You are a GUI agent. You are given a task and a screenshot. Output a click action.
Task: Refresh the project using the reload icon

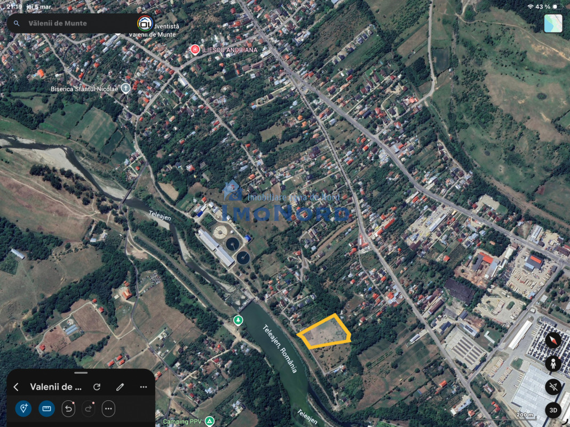click(x=97, y=387)
